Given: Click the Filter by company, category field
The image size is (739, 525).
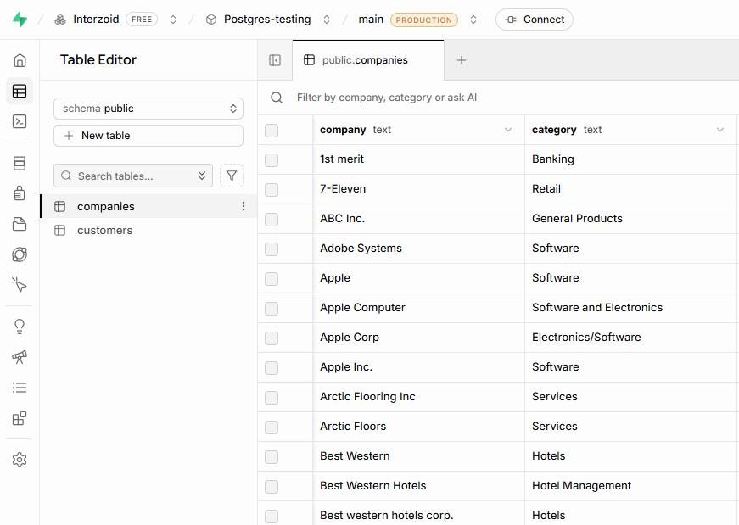Looking at the screenshot, I should pos(386,98).
